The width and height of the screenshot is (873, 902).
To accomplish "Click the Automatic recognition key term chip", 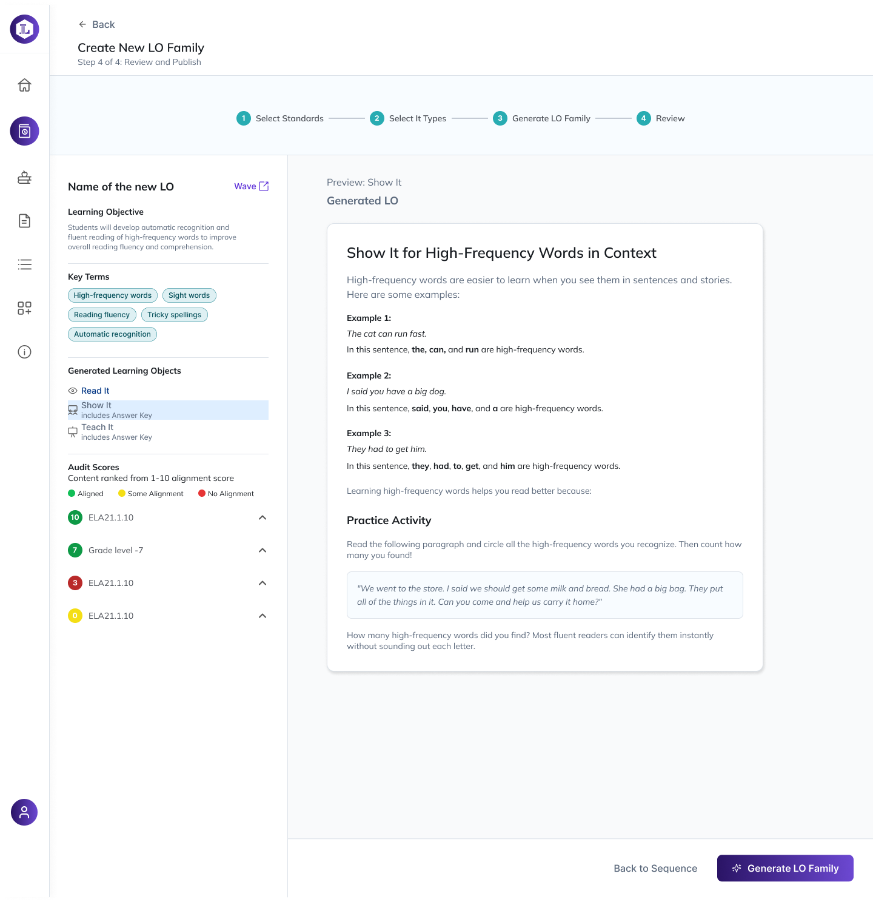I will [x=112, y=334].
